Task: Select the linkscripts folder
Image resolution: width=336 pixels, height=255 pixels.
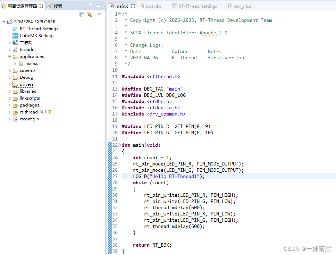Action: pyautogui.click(x=30, y=98)
